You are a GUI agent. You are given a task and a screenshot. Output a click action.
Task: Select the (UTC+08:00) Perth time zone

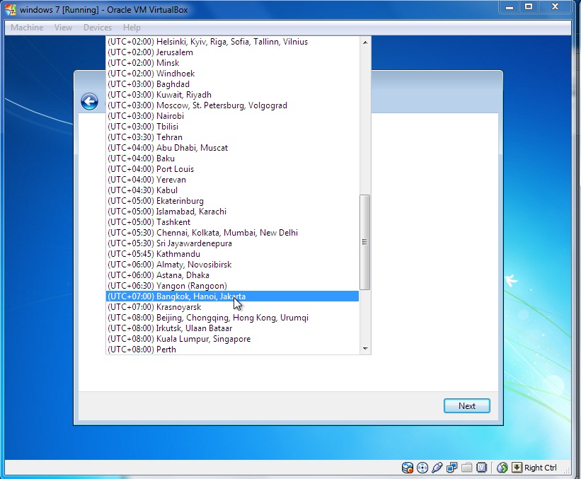coord(232,350)
